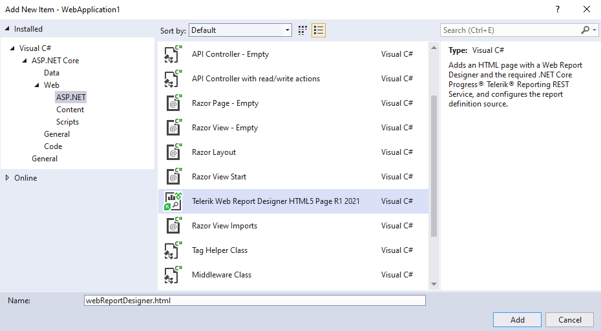The width and height of the screenshot is (601, 331).
Task: Click the Razor View Imports template icon
Action: pyautogui.click(x=173, y=226)
